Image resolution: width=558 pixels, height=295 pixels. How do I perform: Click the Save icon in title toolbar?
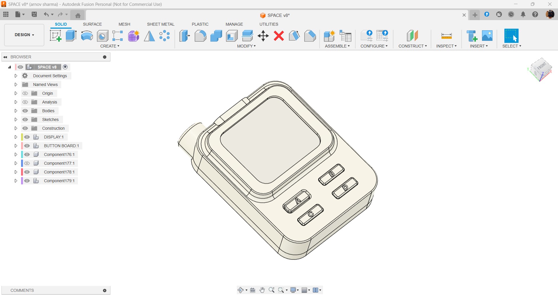(x=34, y=14)
